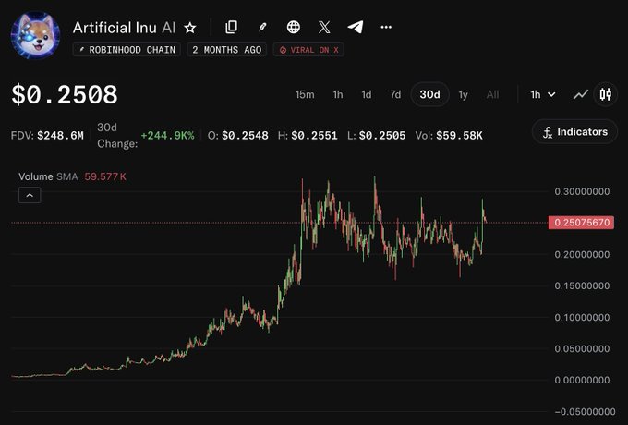This screenshot has height=425, width=628.
Task: Click the $0.2508 price heading
Action: [x=65, y=95]
